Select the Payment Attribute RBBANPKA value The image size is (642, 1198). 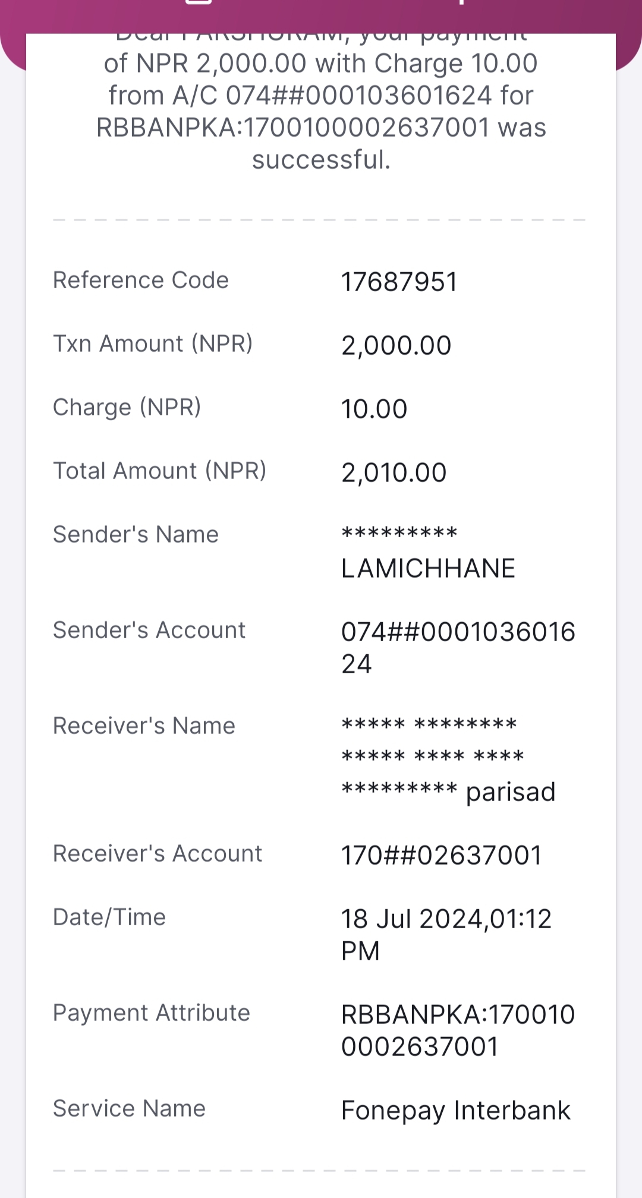[x=458, y=1030]
